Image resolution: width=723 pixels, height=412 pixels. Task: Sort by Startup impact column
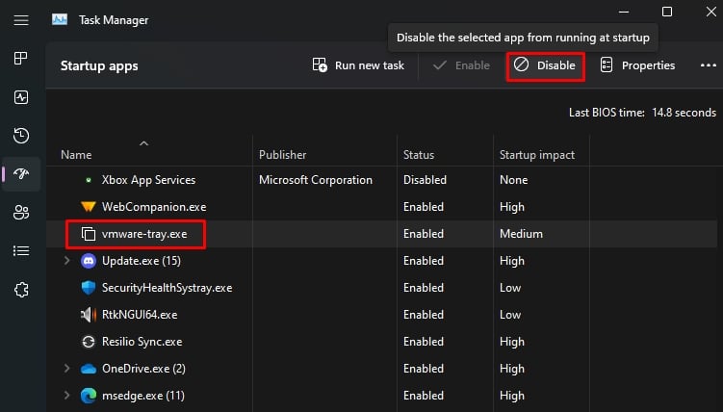tap(536, 155)
